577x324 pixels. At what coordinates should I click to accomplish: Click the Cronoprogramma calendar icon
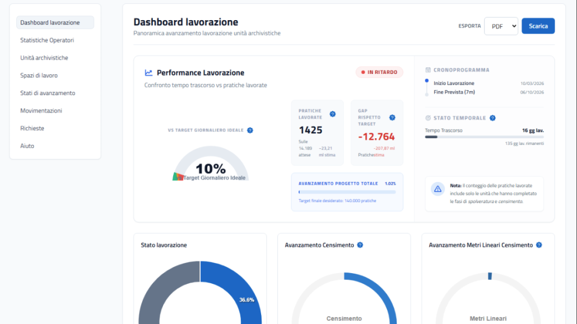coord(428,70)
